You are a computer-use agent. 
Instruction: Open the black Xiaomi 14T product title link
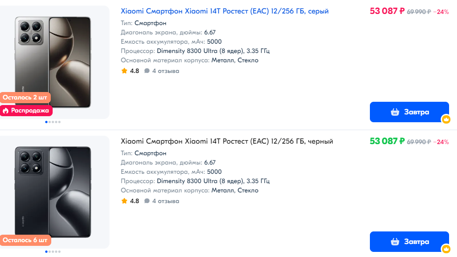(227, 141)
